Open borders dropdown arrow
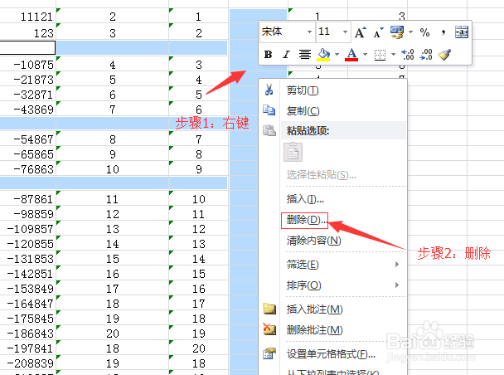This screenshot has height=375, width=504. click(x=393, y=55)
